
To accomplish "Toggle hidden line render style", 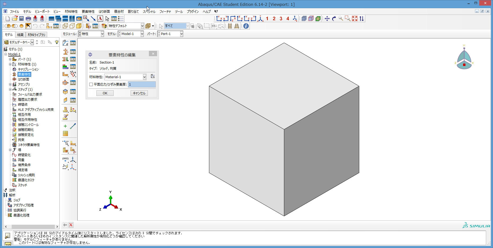I will click(72, 26).
